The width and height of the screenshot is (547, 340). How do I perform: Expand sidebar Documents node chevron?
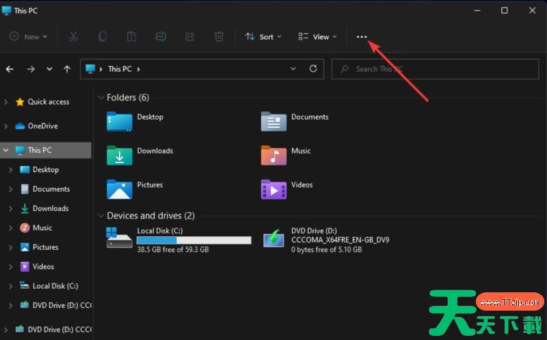tap(10, 190)
